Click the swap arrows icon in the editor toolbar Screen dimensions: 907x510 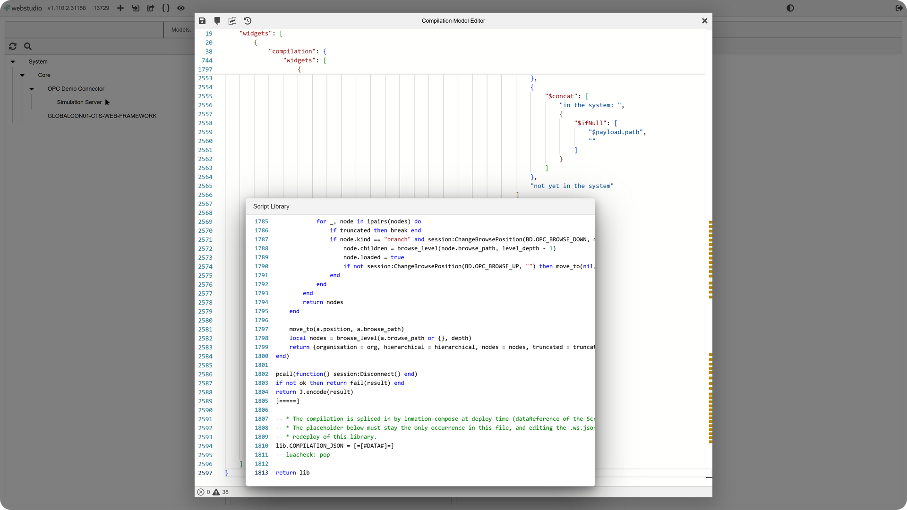232,21
